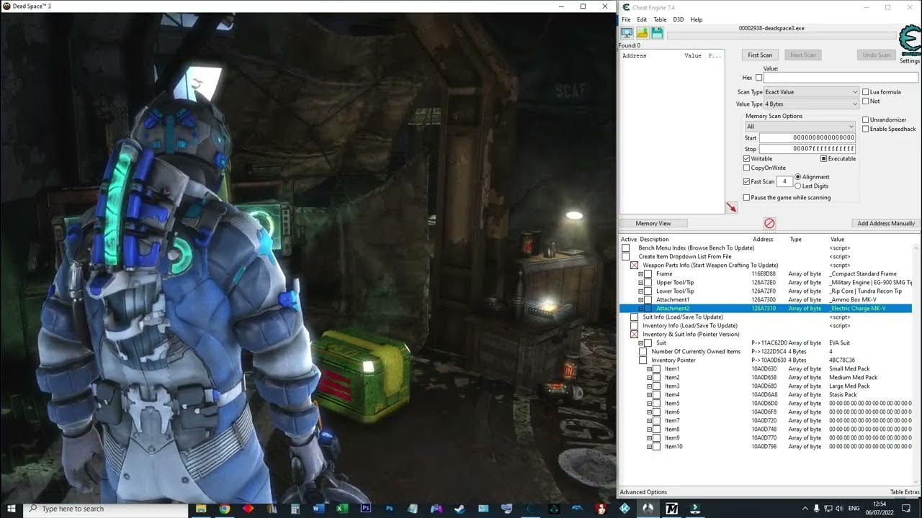This screenshot has width=922, height=518.
Task: Click the save cheat table floppy icon
Action: [657, 33]
